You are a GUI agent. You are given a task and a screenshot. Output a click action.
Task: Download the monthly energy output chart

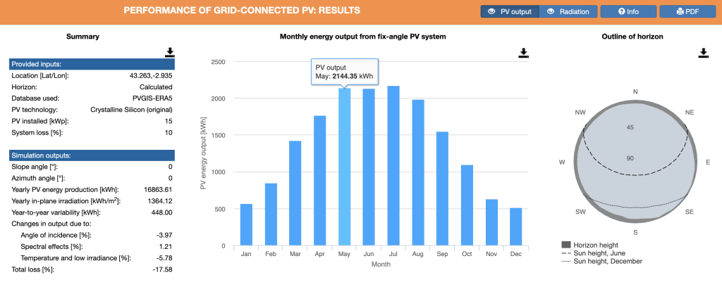coord(523,53)
